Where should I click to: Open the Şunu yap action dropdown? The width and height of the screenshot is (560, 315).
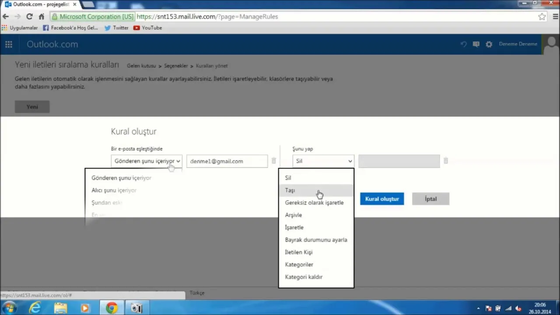click(x=323, y=161)
